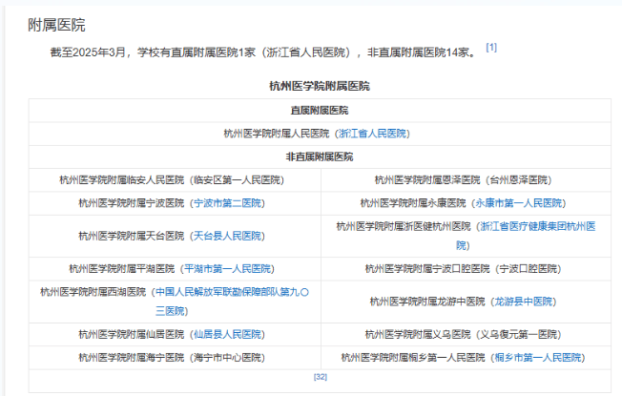Screen dimensions: 622x396
Task: Click the 直属附属医院 header row
Action: [x=320, y=111]
